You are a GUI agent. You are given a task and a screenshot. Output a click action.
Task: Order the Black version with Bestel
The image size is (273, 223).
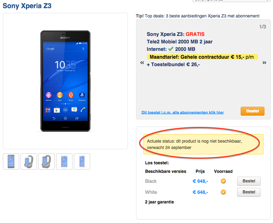[x=249, y=181]
